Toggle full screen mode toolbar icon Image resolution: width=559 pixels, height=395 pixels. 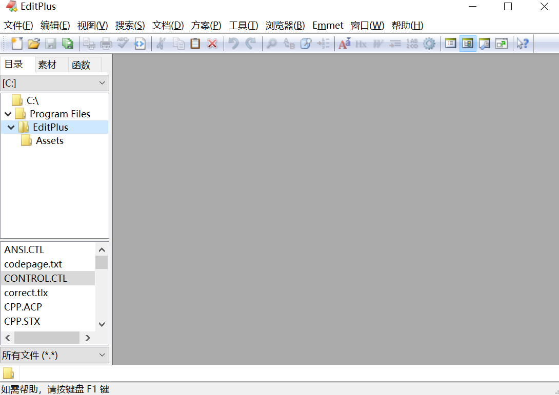[502, 44]
